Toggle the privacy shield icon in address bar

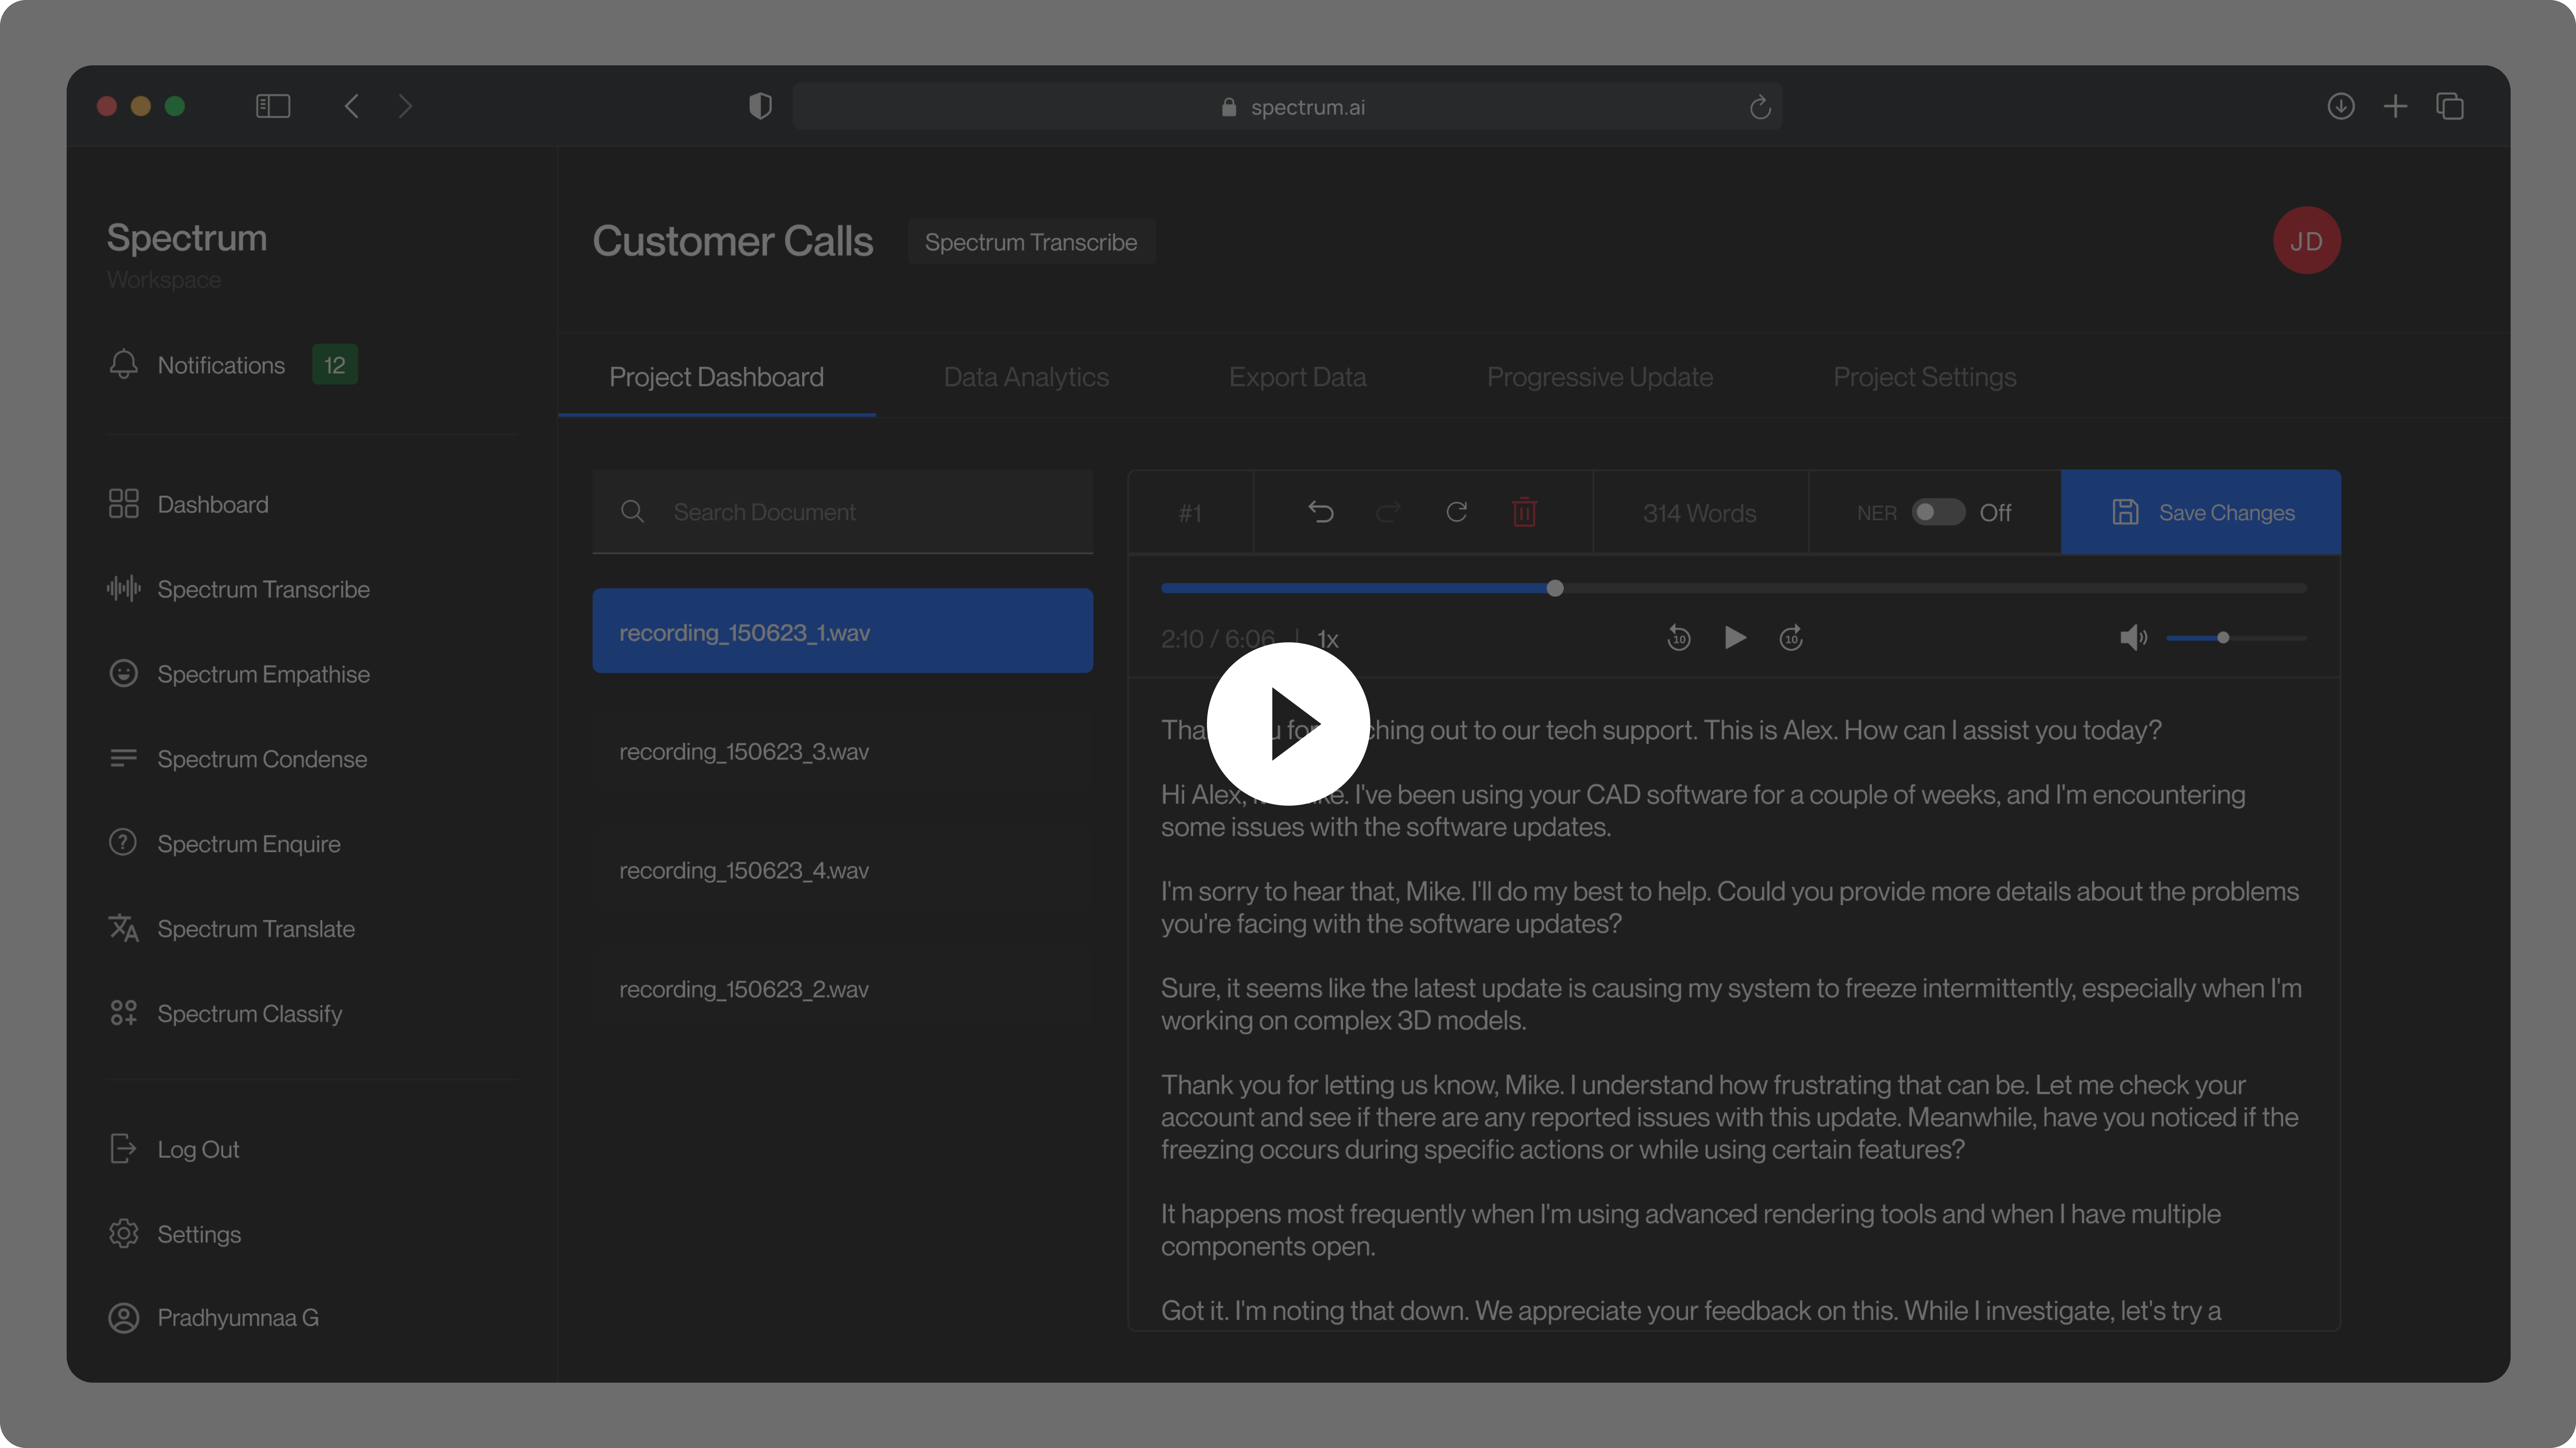click(761, 106)
